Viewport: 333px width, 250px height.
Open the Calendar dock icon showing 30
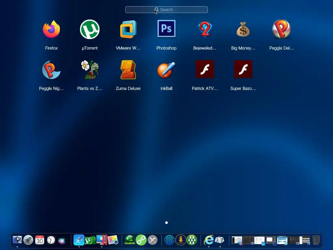pyautogui.click(x=39, y=240)
